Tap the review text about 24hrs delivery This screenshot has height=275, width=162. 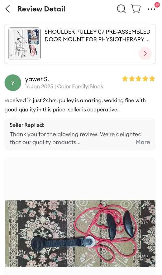click(75, 105)
